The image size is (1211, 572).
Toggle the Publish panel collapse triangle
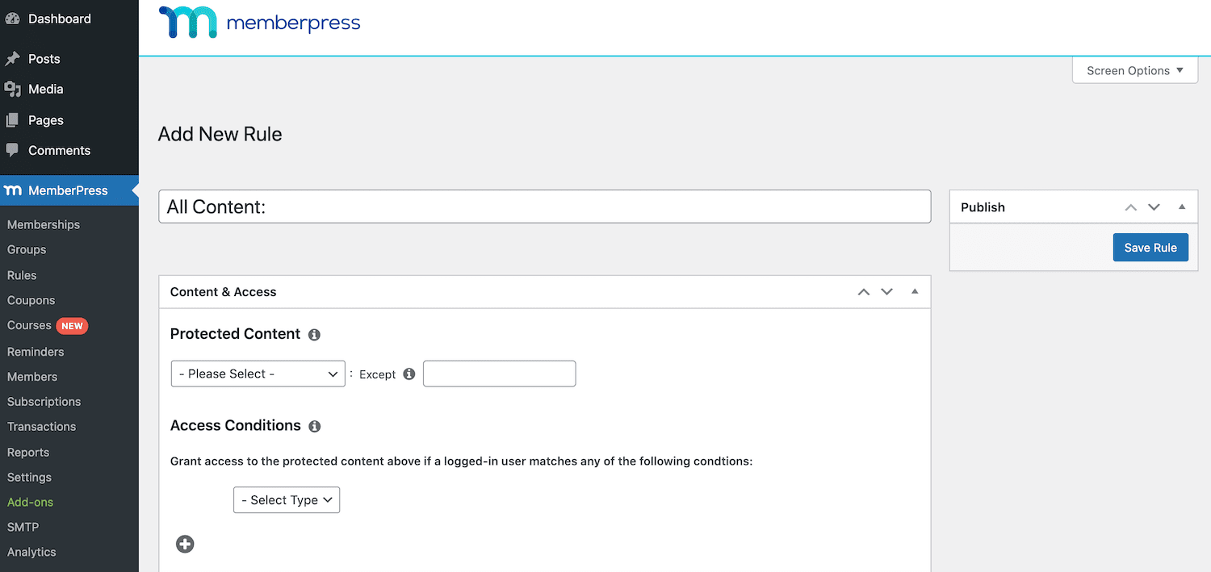1182,207
